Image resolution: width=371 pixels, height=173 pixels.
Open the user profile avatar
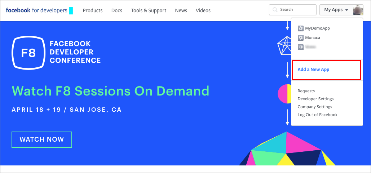358,10
